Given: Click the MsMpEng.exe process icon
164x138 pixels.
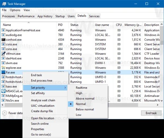Looking at the screenshot, I should (x=3, y=96).
